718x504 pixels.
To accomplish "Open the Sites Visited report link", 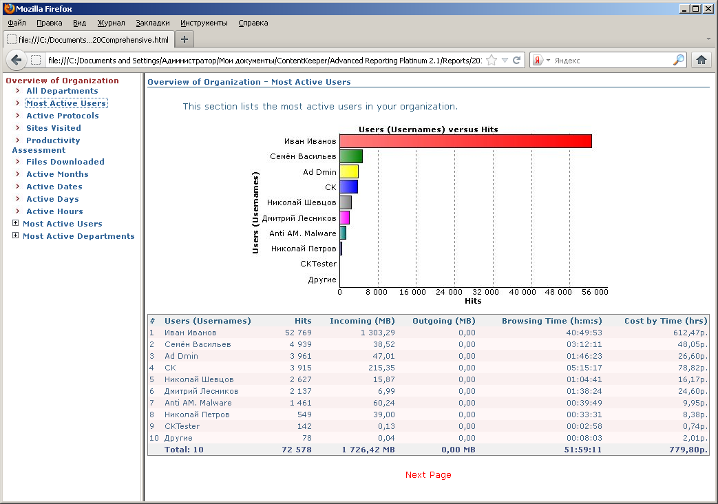I will coord(54,128).
